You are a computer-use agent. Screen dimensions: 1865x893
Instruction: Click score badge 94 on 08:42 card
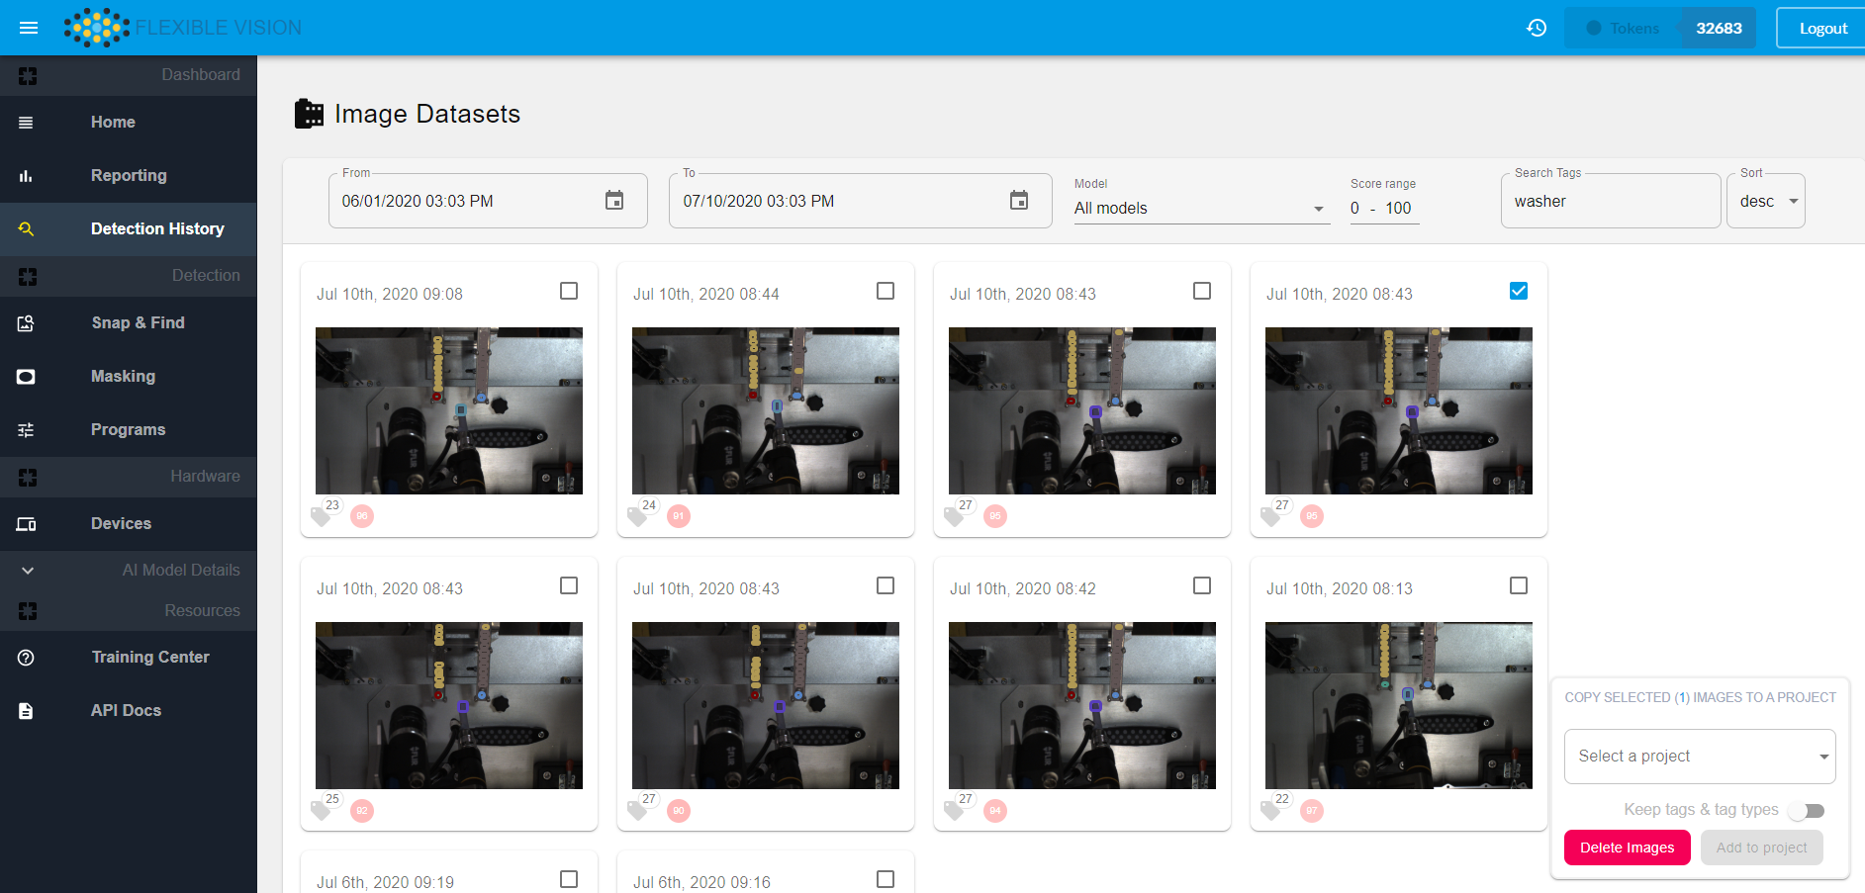(995, 811)
